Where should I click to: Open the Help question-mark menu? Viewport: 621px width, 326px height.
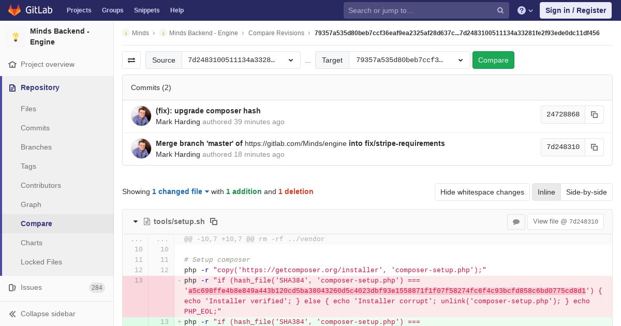tap(525, 10)
